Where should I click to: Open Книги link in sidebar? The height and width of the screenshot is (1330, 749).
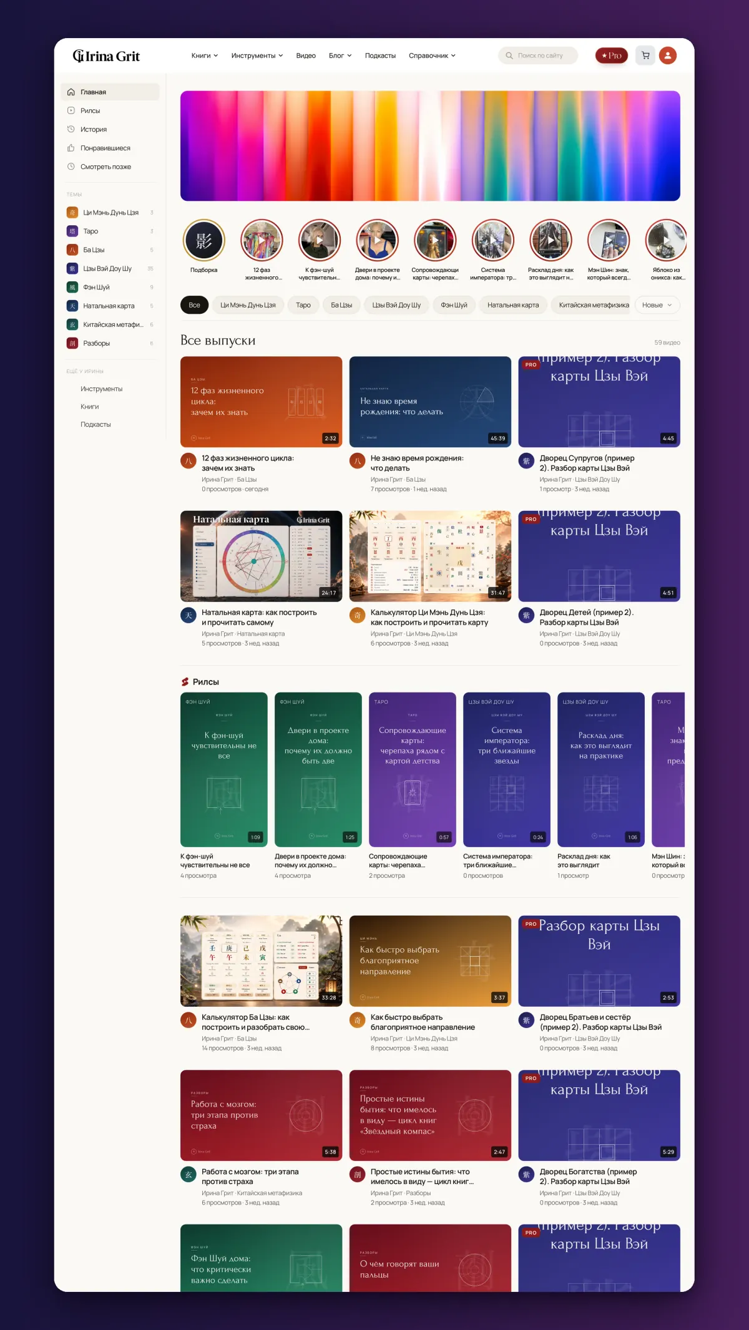(90, 407)
